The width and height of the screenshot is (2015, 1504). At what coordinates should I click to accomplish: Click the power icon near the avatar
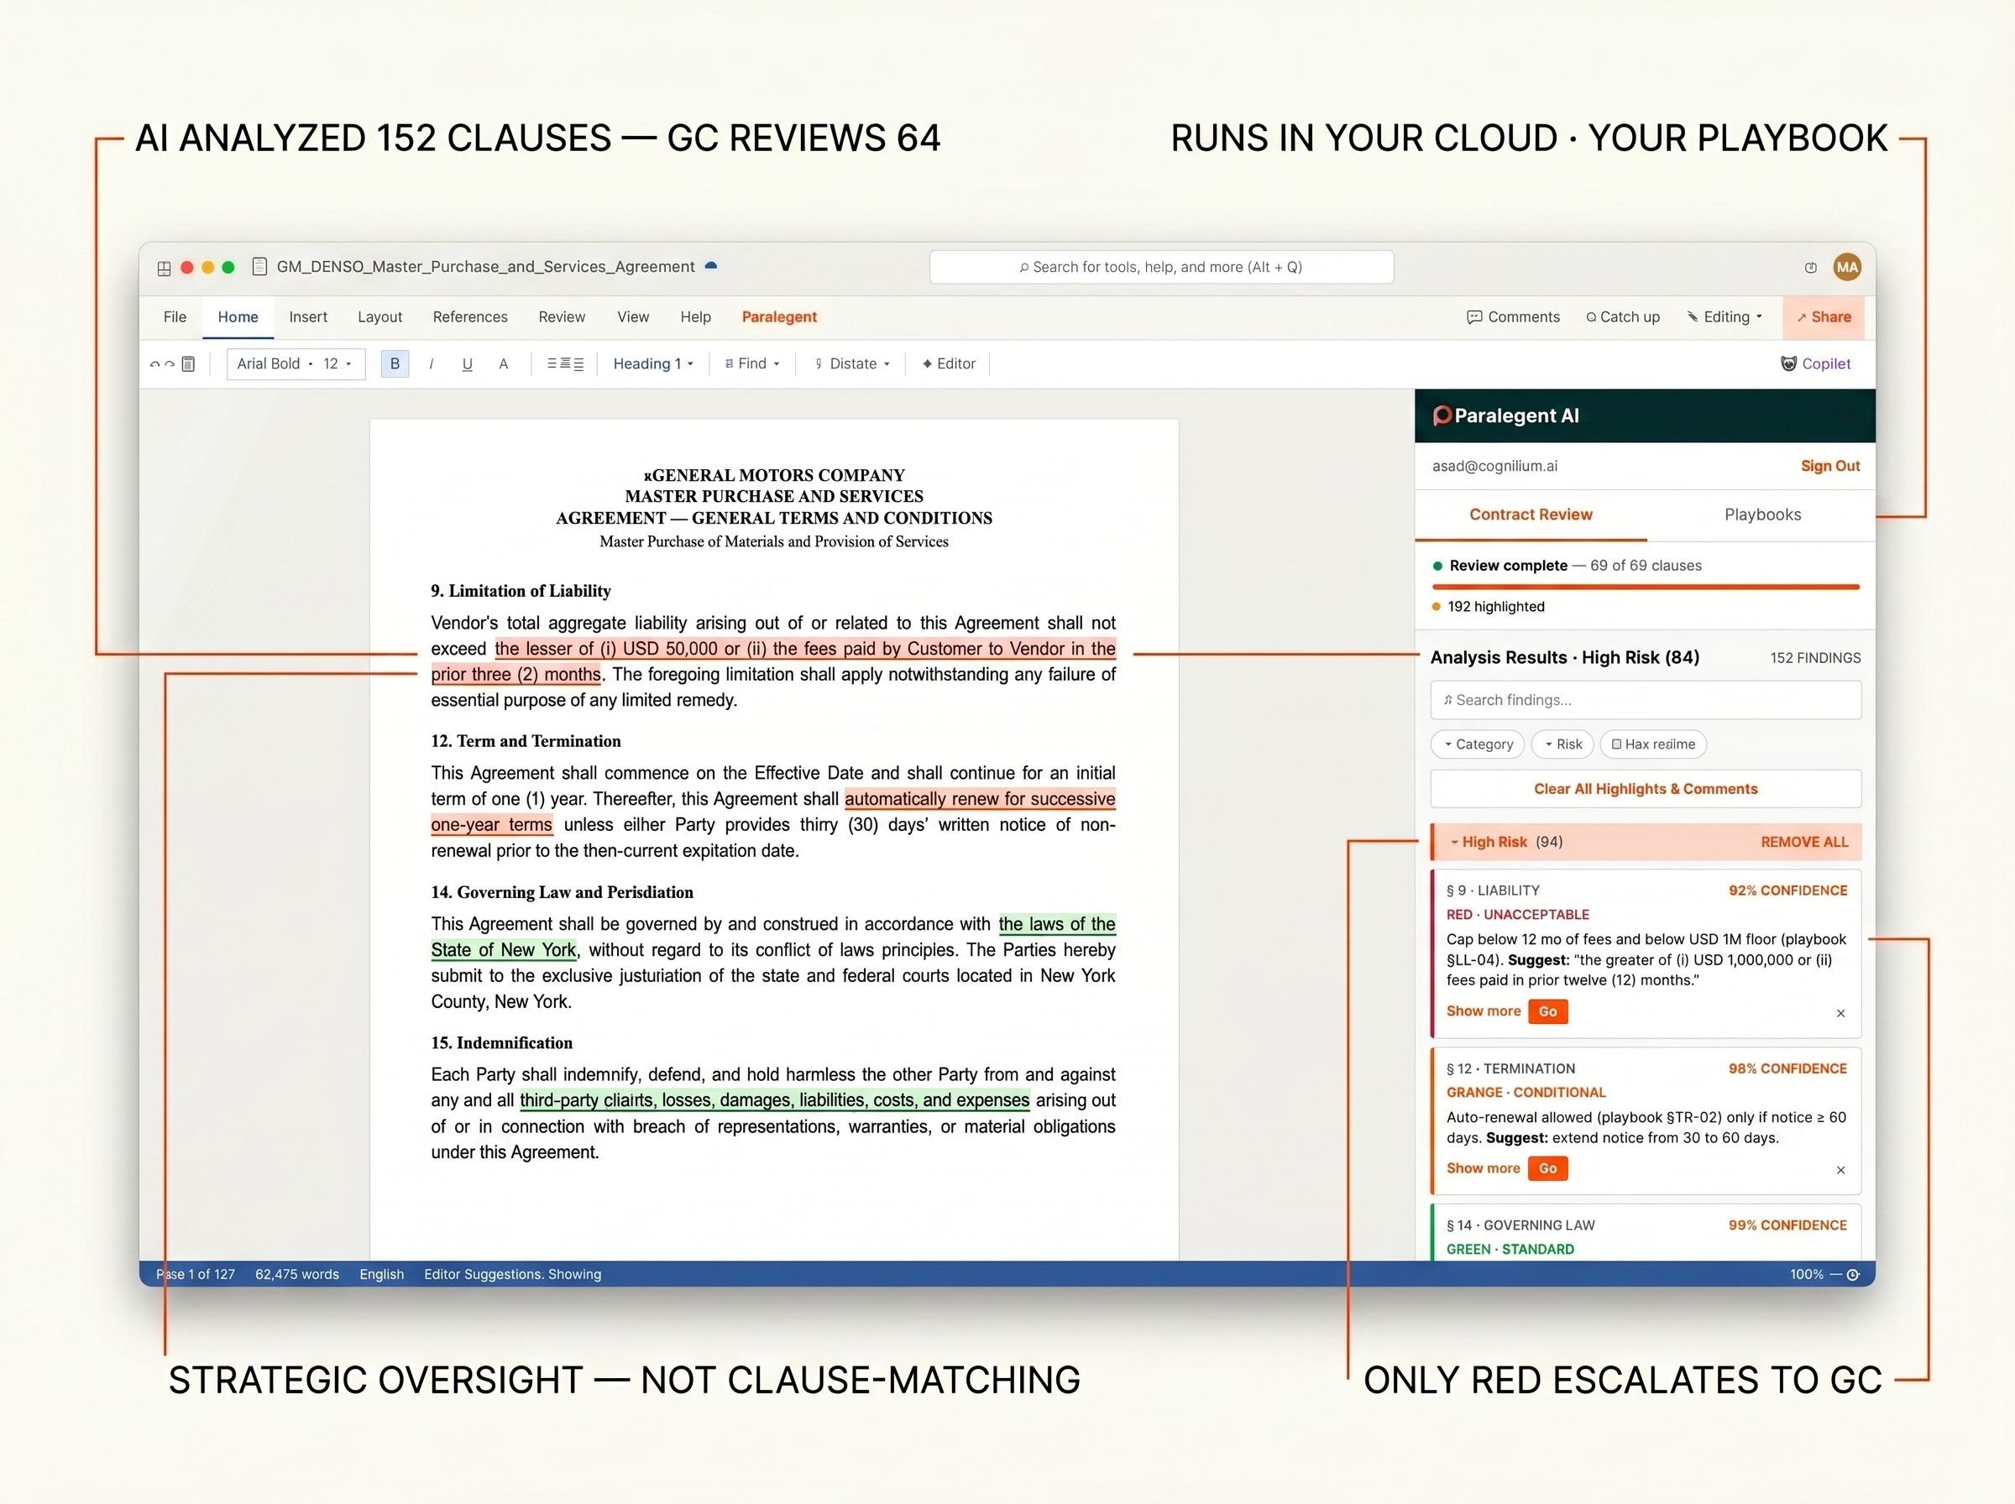click(1810, 267)
